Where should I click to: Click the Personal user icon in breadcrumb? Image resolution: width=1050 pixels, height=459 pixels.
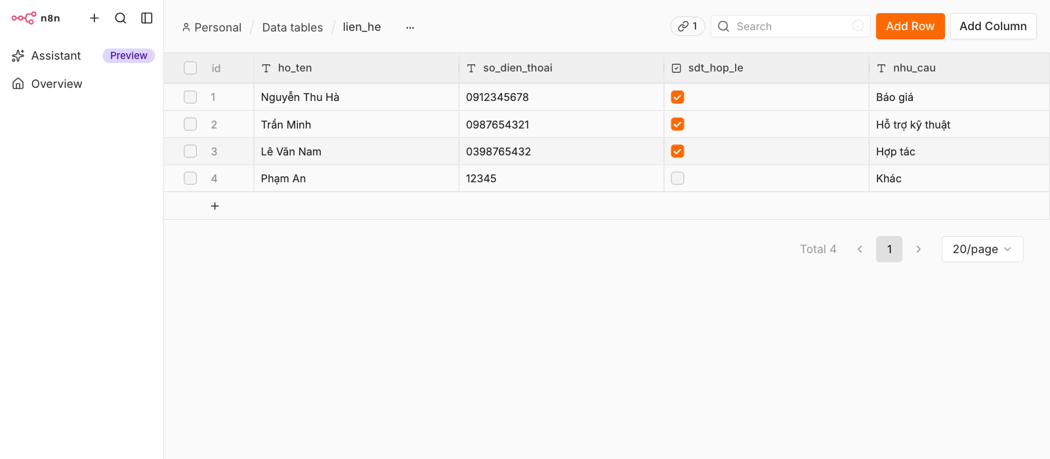[186, 28]
